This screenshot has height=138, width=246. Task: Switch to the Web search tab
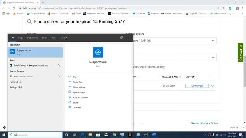[53, 38]
